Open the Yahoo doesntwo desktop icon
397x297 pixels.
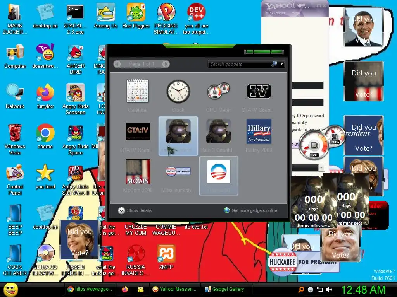coord(45,56)
